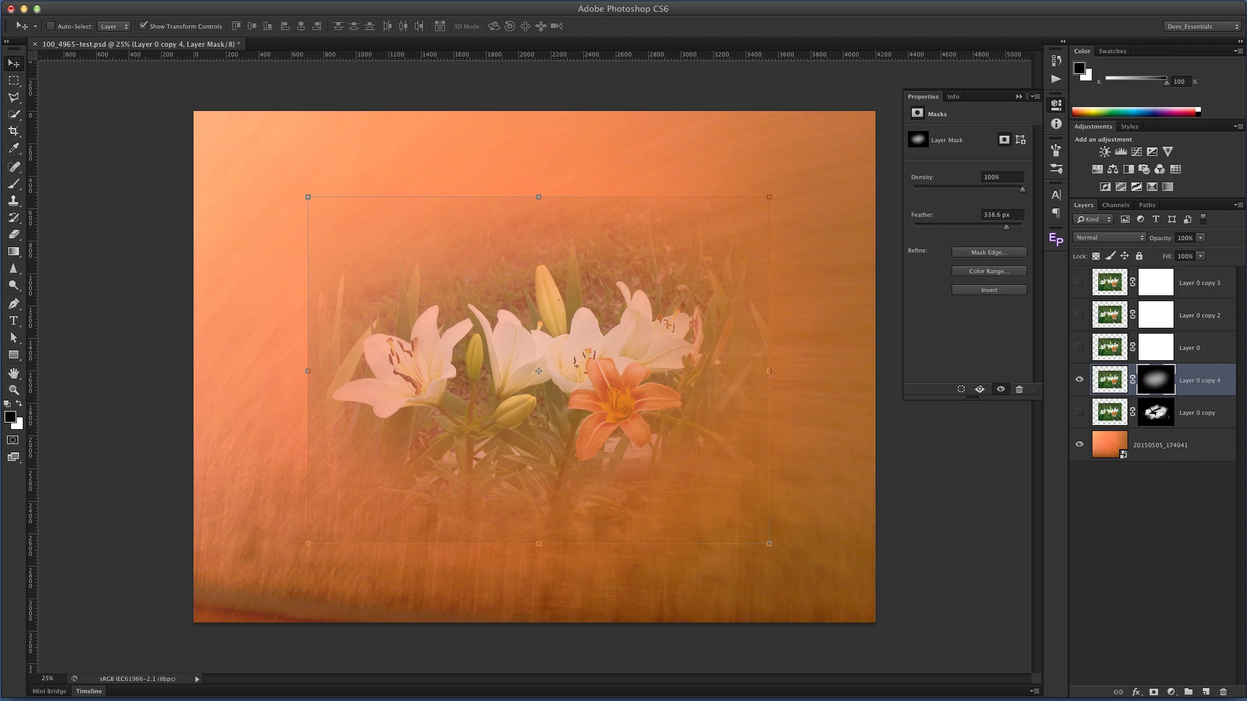Click the Mask Edge... button

tap(989, 252)
